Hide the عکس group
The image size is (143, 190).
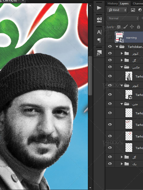110,67
